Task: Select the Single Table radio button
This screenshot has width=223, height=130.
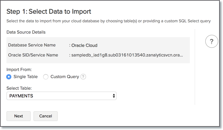Action: point(9,77)
